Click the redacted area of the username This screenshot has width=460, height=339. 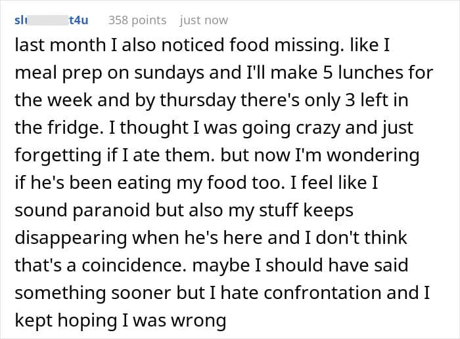coord(47,20)
